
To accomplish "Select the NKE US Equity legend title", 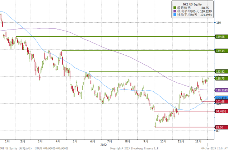I will [x=191, y=3].
